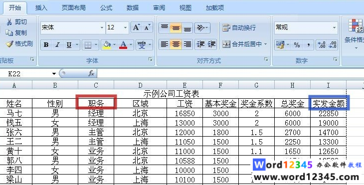The width and height of the screenshot is (364, 185).
Task: Select cell containing 实发金额
Action: click(x=328, y=103)
